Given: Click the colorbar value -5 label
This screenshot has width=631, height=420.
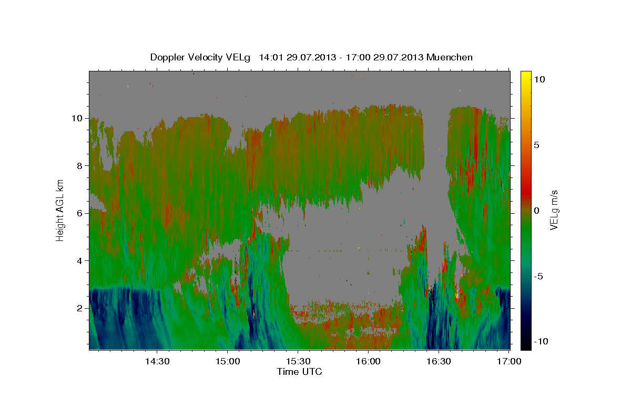Looking at the screenshot, I should [538, 276].
